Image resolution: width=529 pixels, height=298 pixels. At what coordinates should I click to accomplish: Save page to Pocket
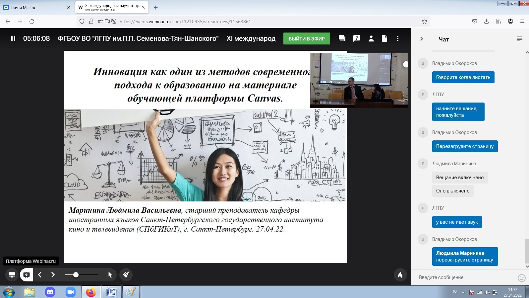point(475,22)
